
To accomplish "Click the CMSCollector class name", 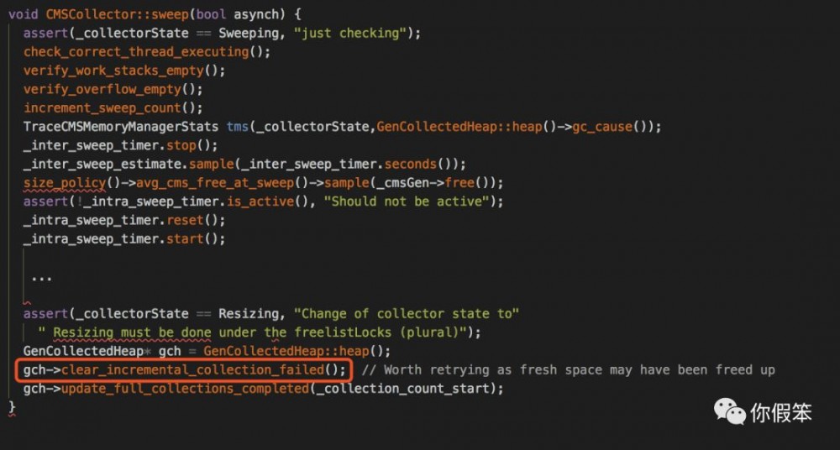I will click(x=95, y=14).
